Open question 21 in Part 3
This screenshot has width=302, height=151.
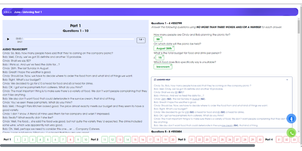point(192,139)
